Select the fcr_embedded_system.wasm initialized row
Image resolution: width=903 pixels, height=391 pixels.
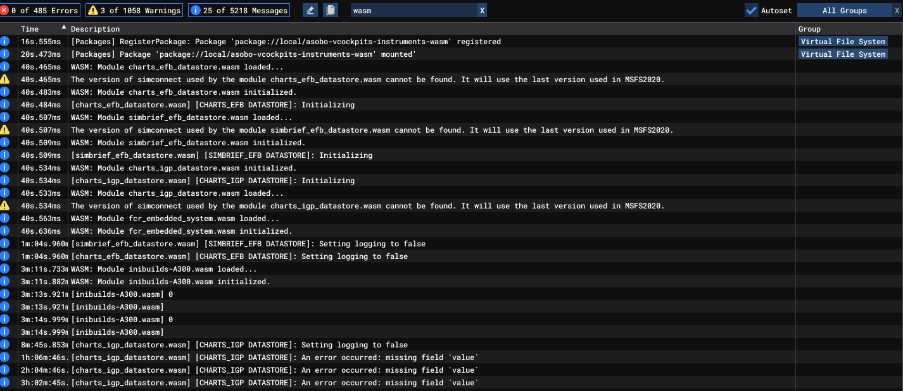(451, 231)
